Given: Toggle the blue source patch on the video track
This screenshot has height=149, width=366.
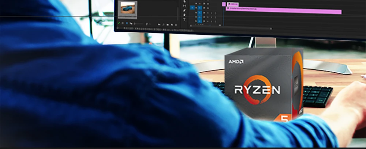Looking at the screenshot, I should [193, 8].
